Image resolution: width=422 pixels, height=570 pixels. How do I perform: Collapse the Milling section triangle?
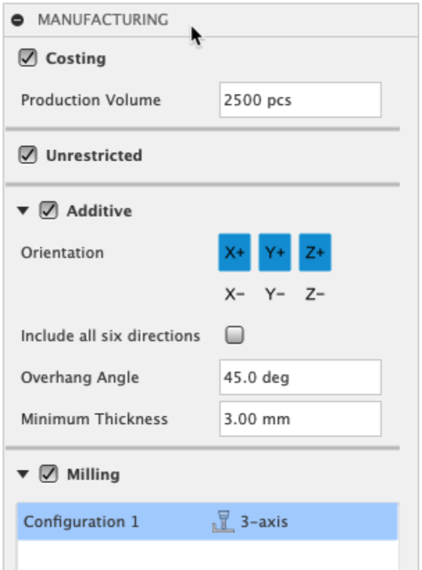coord(24,475)
